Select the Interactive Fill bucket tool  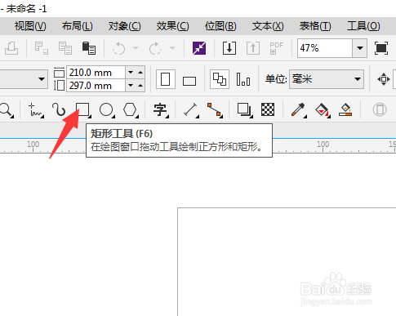[323, 110]
